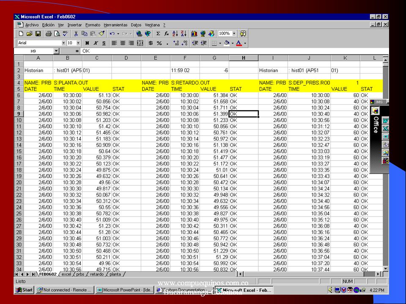Create a new workbook with the New icon
The image size is (406, 304).
tap(21, 34)
